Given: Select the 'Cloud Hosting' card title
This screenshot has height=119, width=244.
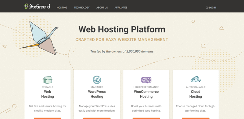Looking at the screenshot, I should click(x=196, y=94).
